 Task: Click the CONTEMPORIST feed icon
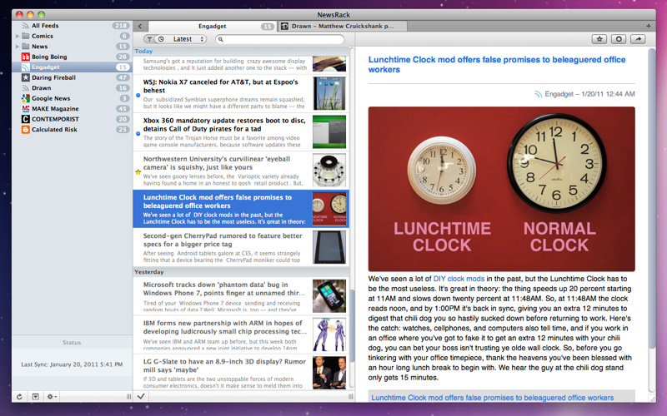(x=26, y=119)
